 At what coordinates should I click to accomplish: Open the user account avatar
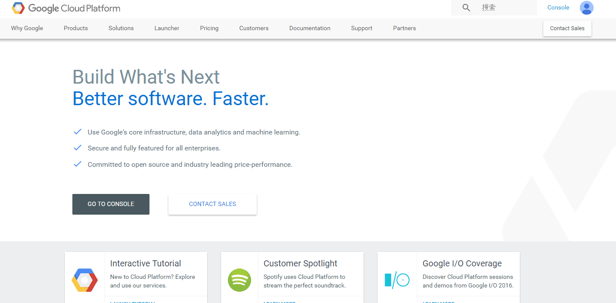[x=586, y=8]
